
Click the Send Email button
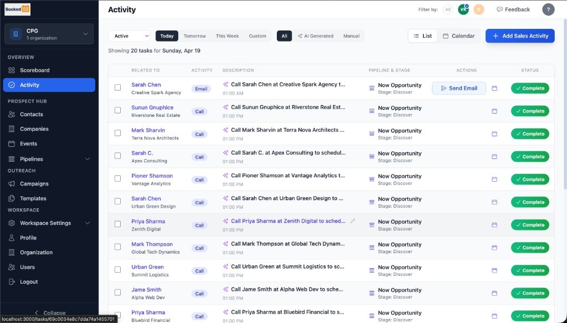[459, 88]
